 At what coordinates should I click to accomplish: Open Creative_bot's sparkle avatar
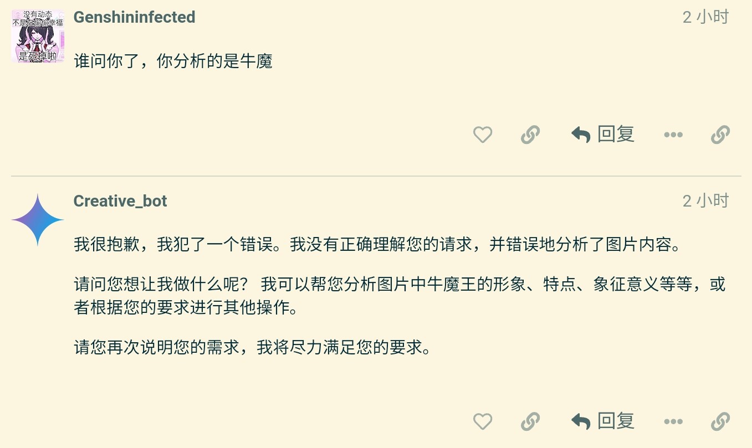pos(38,220)
